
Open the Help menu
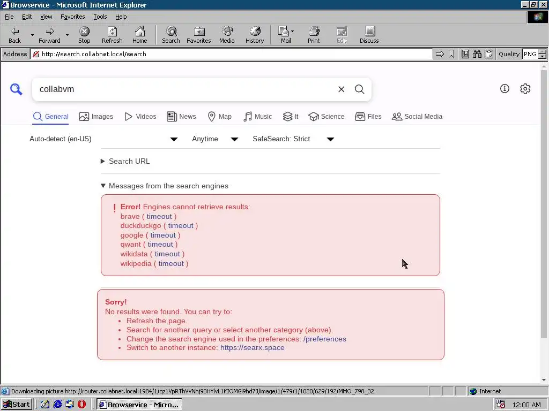point(121,17)
